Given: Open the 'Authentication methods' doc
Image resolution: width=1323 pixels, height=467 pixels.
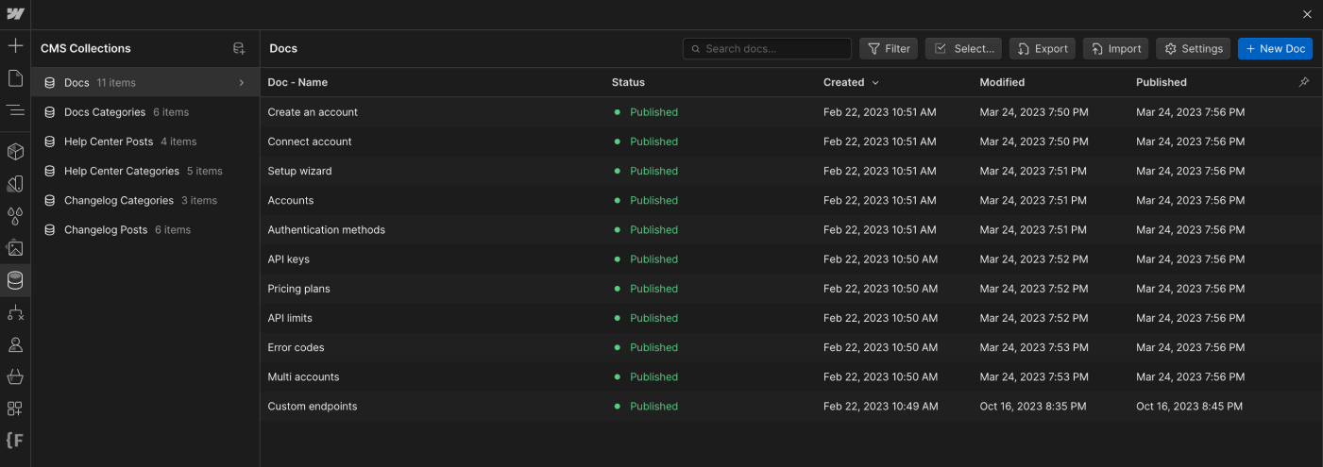Looking at the screenshot, I should tap(326, 229).
